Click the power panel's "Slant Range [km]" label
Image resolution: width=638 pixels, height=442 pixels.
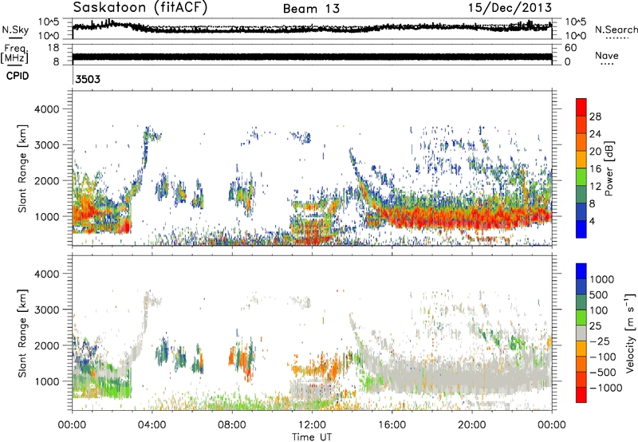pos(22,168)
